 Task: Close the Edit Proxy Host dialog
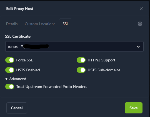141,9
